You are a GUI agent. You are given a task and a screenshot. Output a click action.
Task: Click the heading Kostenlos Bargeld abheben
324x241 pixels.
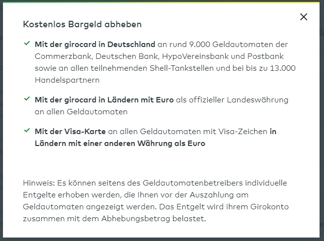(x=82, y=24)
